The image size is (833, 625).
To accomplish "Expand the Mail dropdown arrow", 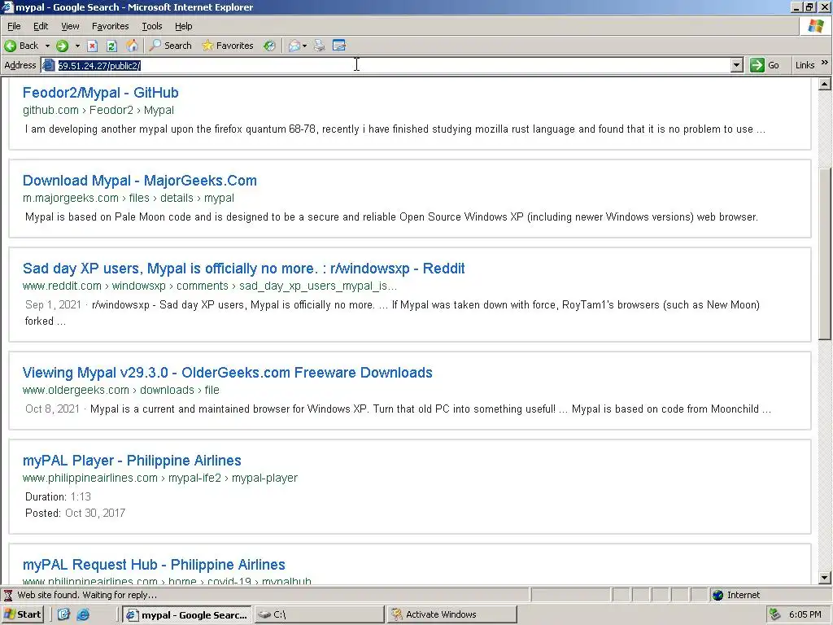I will 304,46.
